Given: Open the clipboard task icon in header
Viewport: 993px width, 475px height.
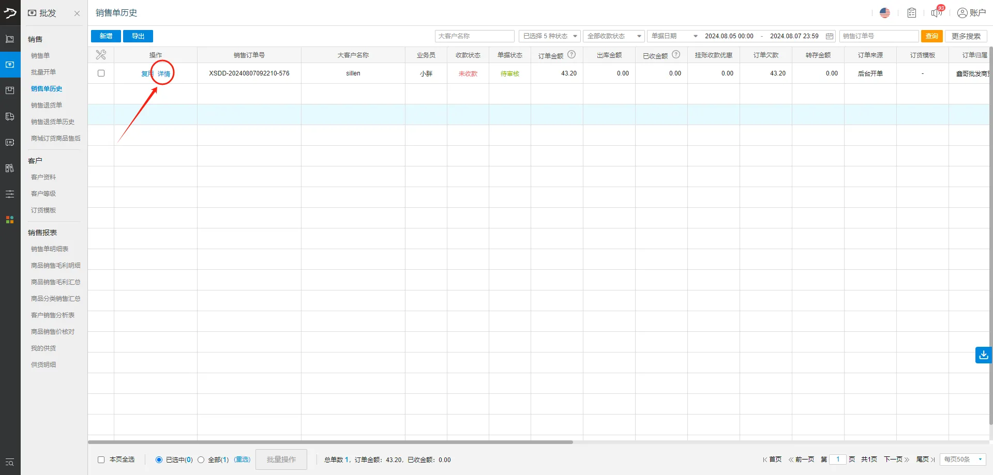Looking at the screenshot, I should [911, 13].
